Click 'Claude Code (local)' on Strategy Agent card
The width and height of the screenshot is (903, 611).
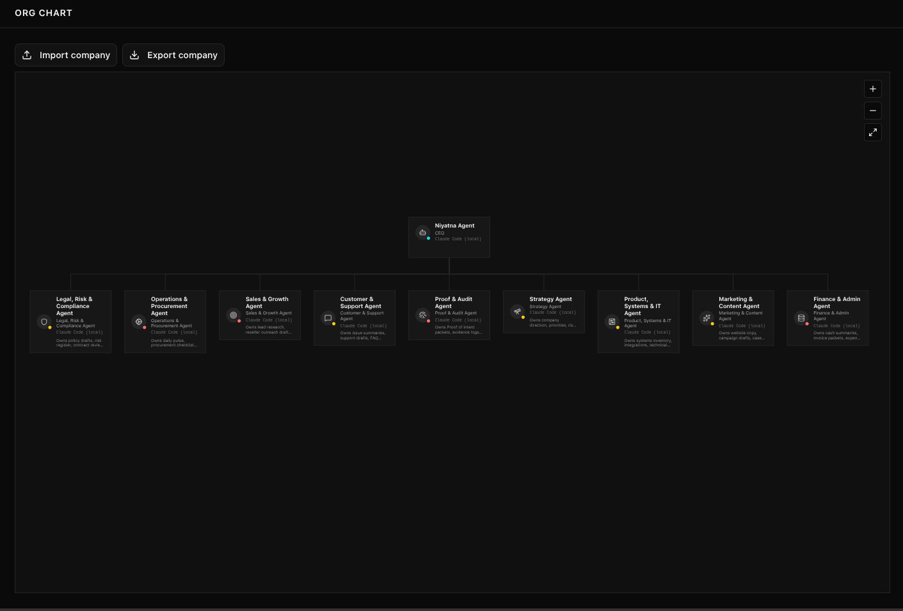(552, 313)
